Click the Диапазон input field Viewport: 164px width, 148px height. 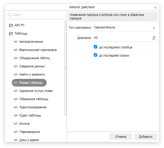122,38
